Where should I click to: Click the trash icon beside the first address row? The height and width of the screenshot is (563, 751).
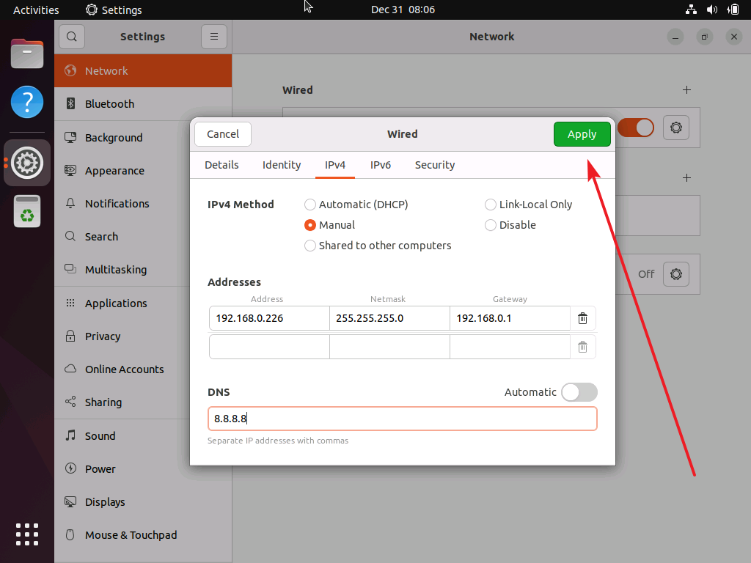pos(582,318)
